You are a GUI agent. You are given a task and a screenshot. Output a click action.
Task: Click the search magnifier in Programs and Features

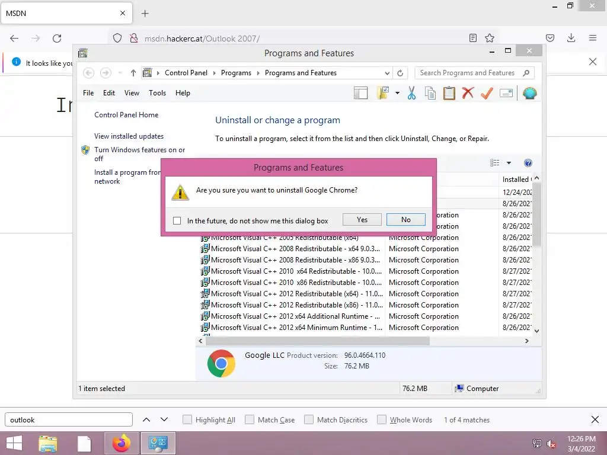click(526, 73)
